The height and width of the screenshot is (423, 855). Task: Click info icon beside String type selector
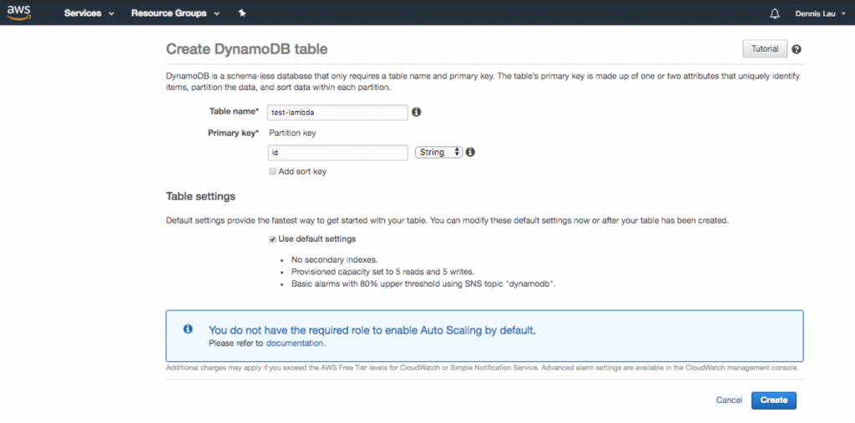[x=470, y=153]
